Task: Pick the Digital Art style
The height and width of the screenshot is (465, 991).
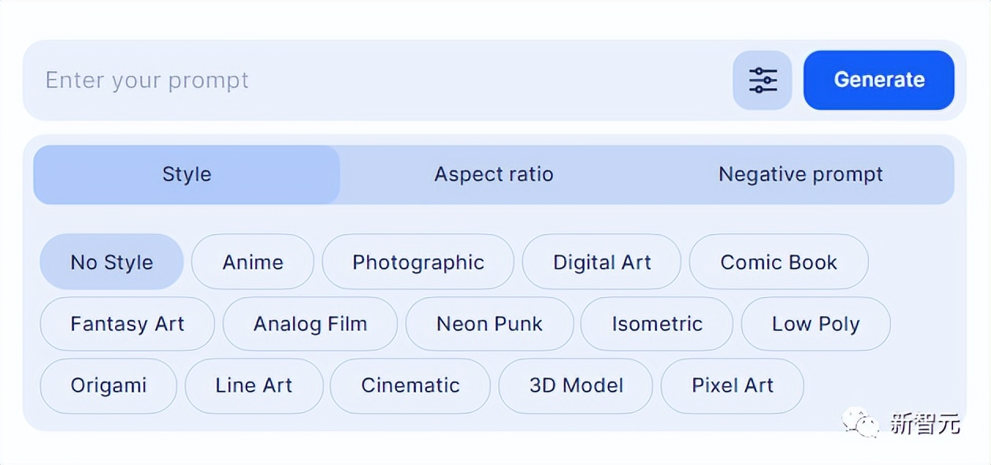Action: click(602, 262)
